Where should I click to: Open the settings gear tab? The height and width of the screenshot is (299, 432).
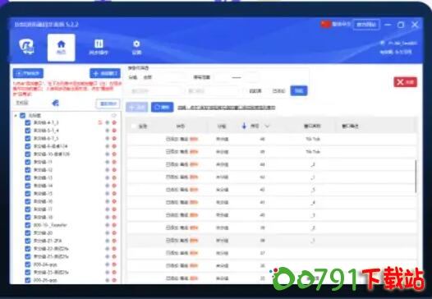(x=136, y=48)
